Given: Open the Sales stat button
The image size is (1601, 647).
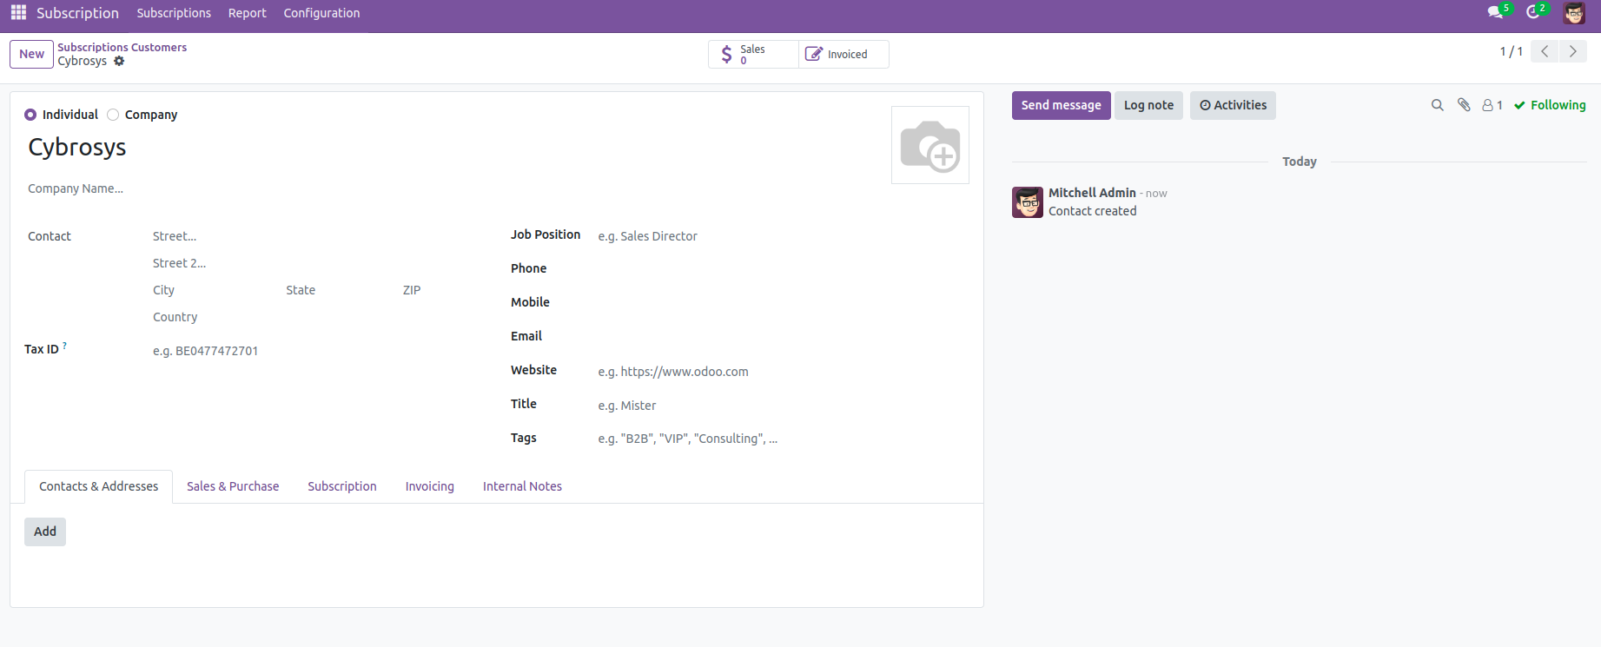Looking at the screenshot, I should click(x=753, y=54).
